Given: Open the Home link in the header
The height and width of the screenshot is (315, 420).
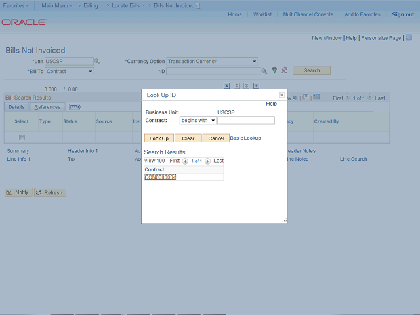Looking at the screenshot, I should pos(235,14).
